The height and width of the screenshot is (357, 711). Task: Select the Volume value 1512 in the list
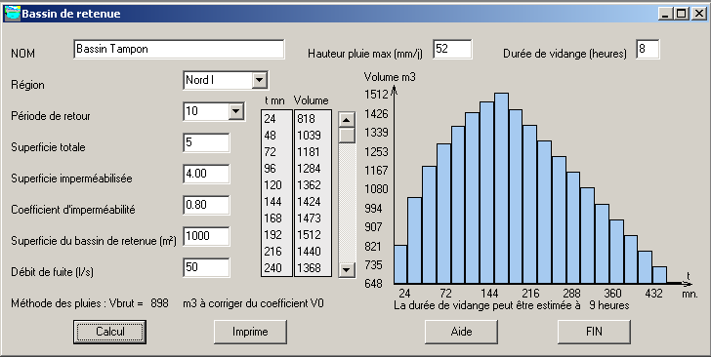[x=310, y=235]
